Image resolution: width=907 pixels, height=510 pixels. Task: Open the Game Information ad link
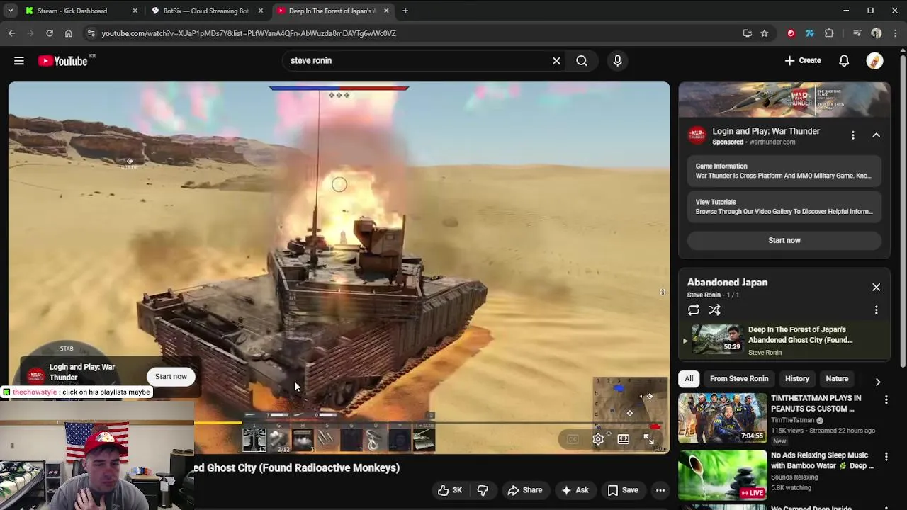click(x=783, y=171)
